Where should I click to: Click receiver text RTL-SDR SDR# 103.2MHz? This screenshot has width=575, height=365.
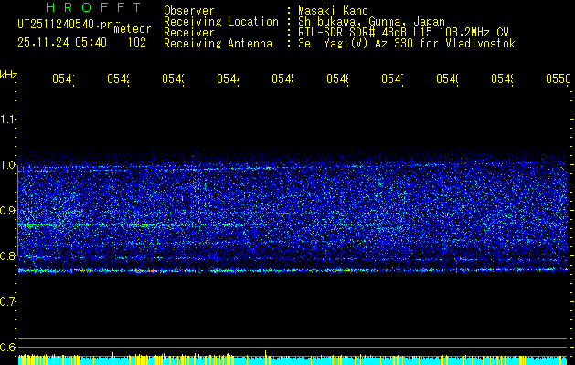pos(403,33)
